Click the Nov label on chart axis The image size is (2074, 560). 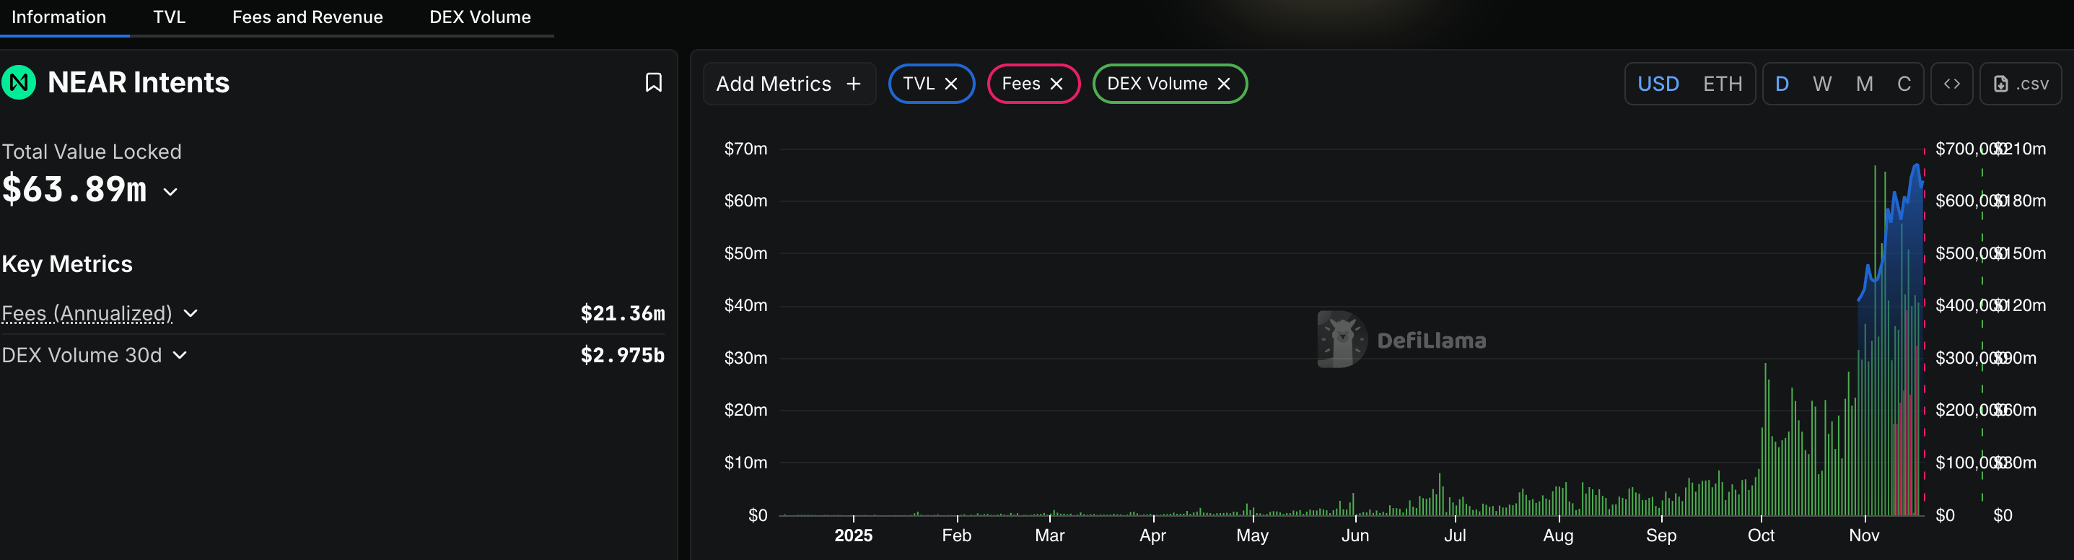1864,536
